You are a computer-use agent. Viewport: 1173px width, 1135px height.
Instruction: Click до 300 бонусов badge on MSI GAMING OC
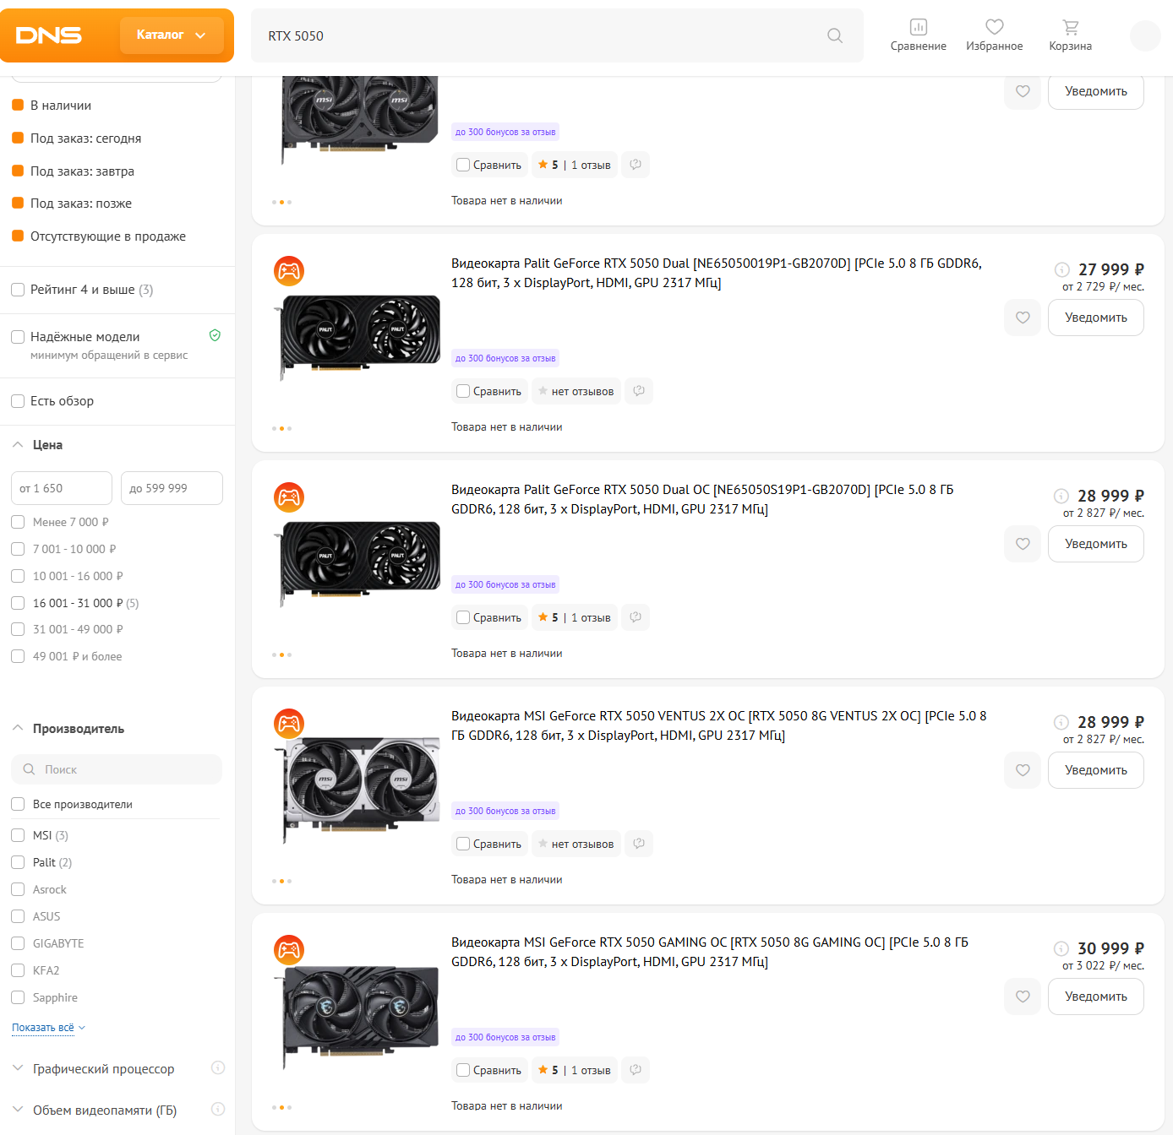tap(505, 1037)
